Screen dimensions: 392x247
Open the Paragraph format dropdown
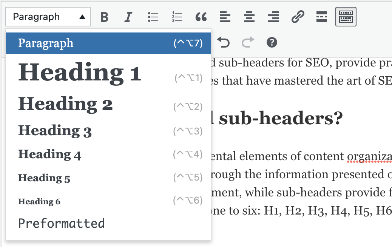[48, 17]
